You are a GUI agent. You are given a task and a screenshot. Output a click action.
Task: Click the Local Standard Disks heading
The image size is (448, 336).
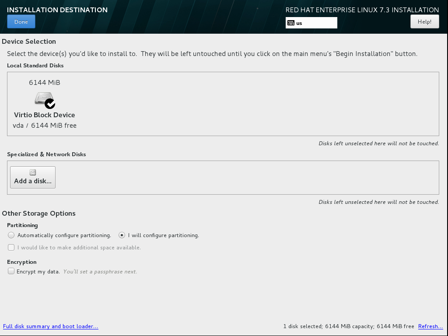pyautogui.click(x=35, y=66)
